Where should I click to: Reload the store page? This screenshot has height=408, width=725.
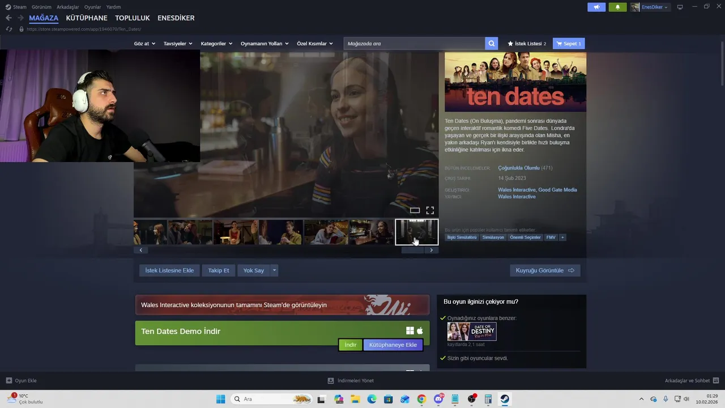[x=8, y=29]
